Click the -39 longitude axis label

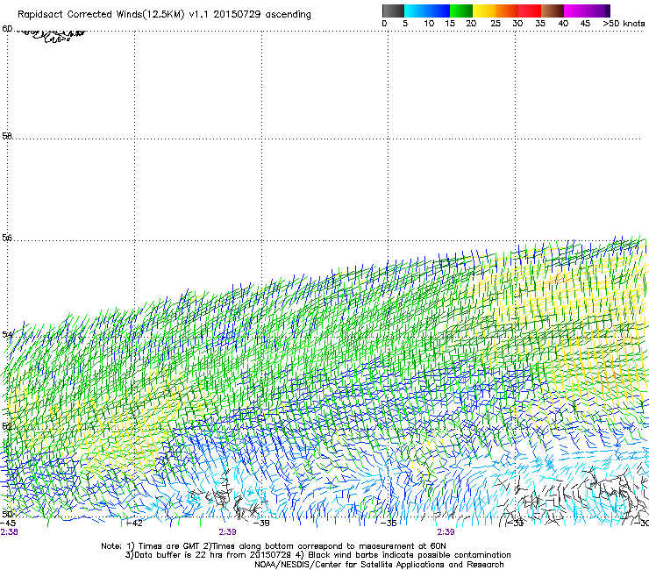[260, 524]
